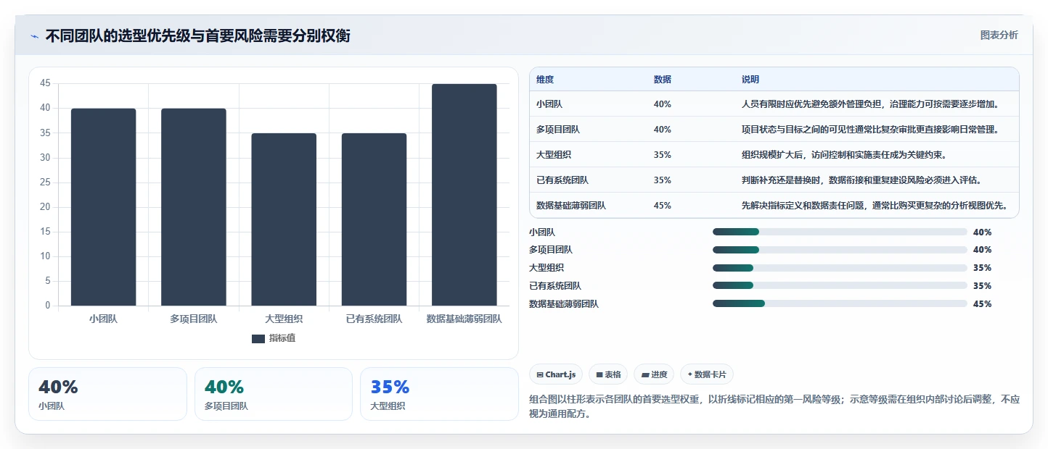Click the Chart.js chip icon
This screenshot has height=449, width=1048.
(540, 374)
